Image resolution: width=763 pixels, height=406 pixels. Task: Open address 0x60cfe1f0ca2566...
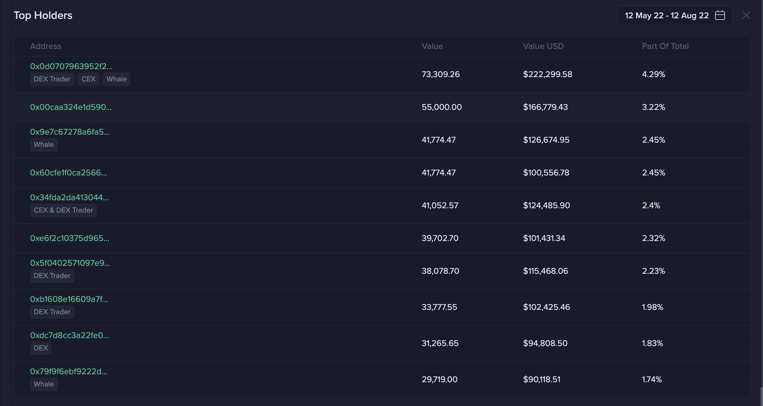[x=68, y=173]
